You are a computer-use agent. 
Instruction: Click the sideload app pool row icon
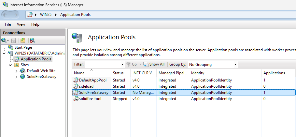(76, 86)
